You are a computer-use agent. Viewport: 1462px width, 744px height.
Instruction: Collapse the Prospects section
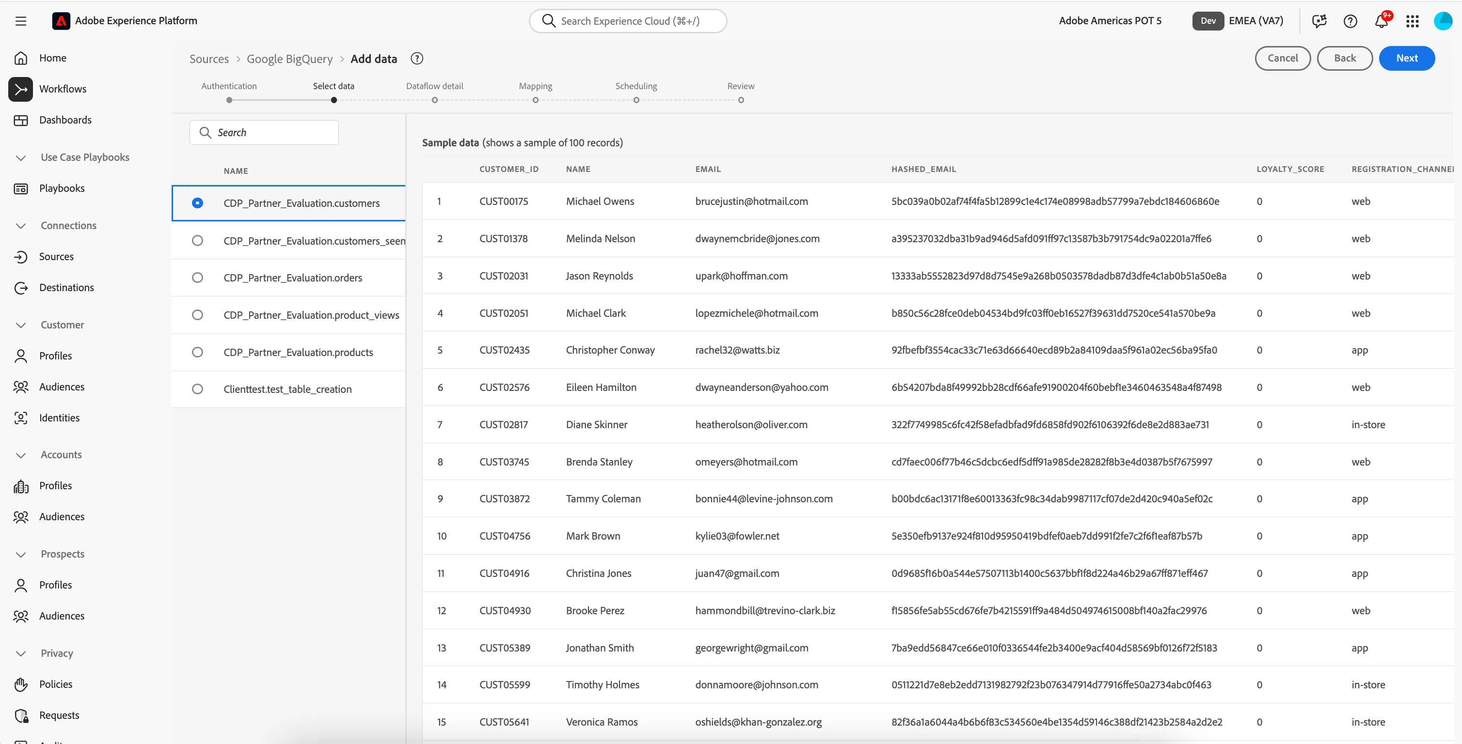(21, 554)
